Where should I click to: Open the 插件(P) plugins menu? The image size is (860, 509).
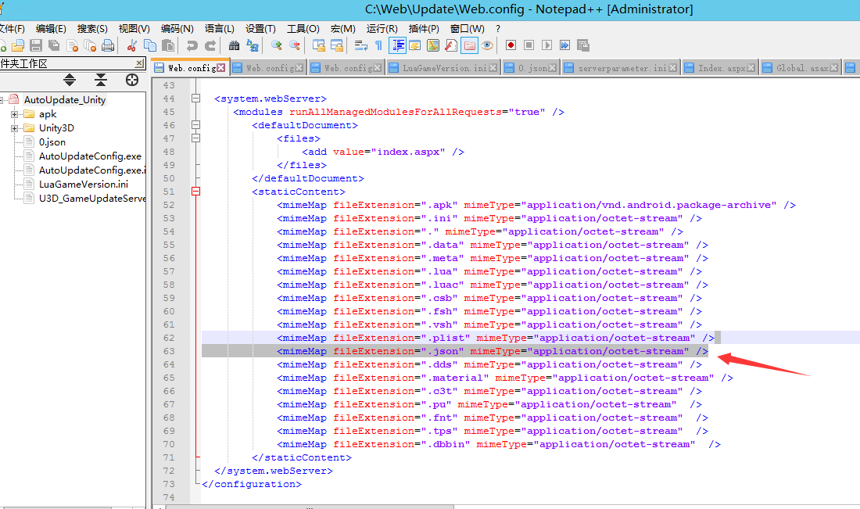coord(424,28)
